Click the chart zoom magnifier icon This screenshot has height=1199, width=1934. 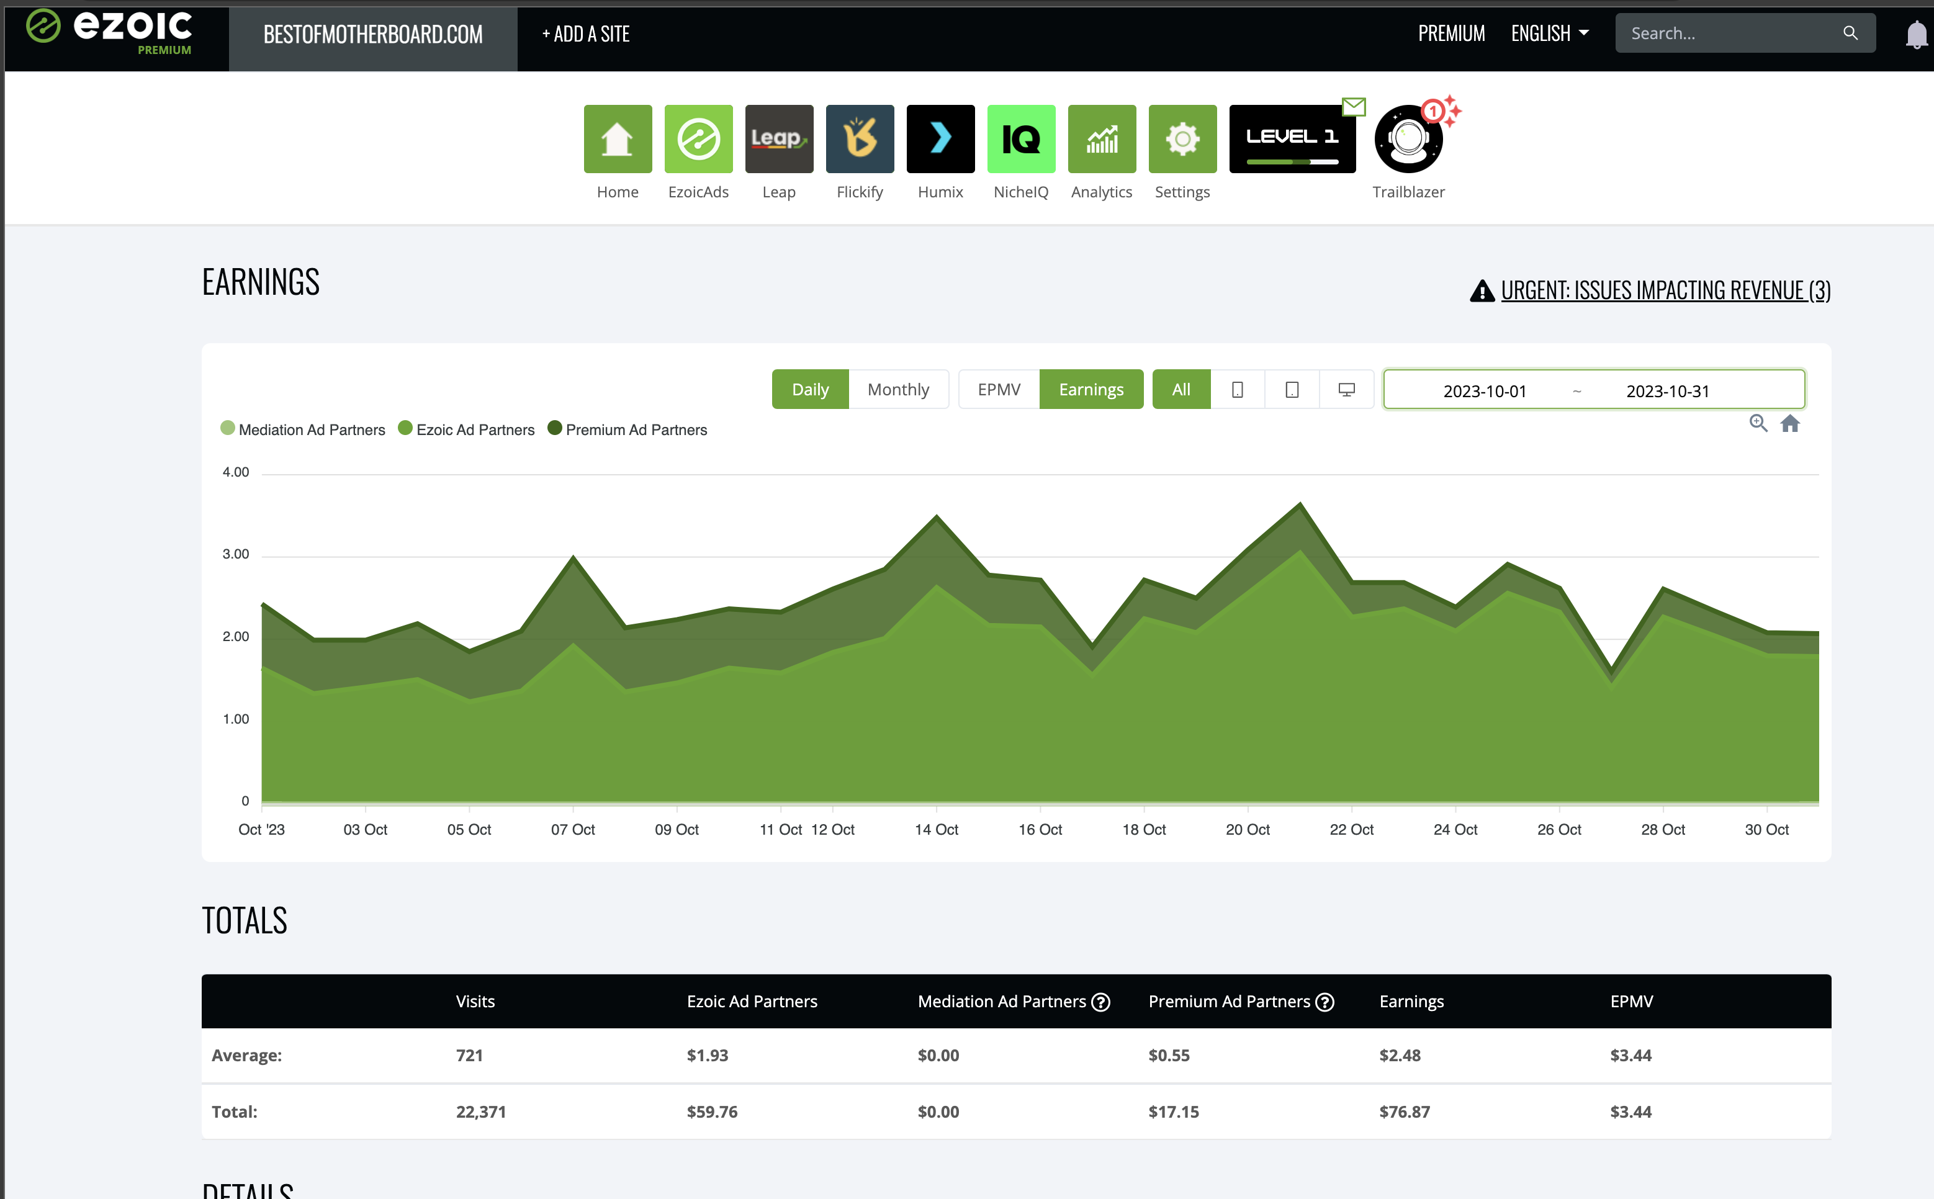1758,423
